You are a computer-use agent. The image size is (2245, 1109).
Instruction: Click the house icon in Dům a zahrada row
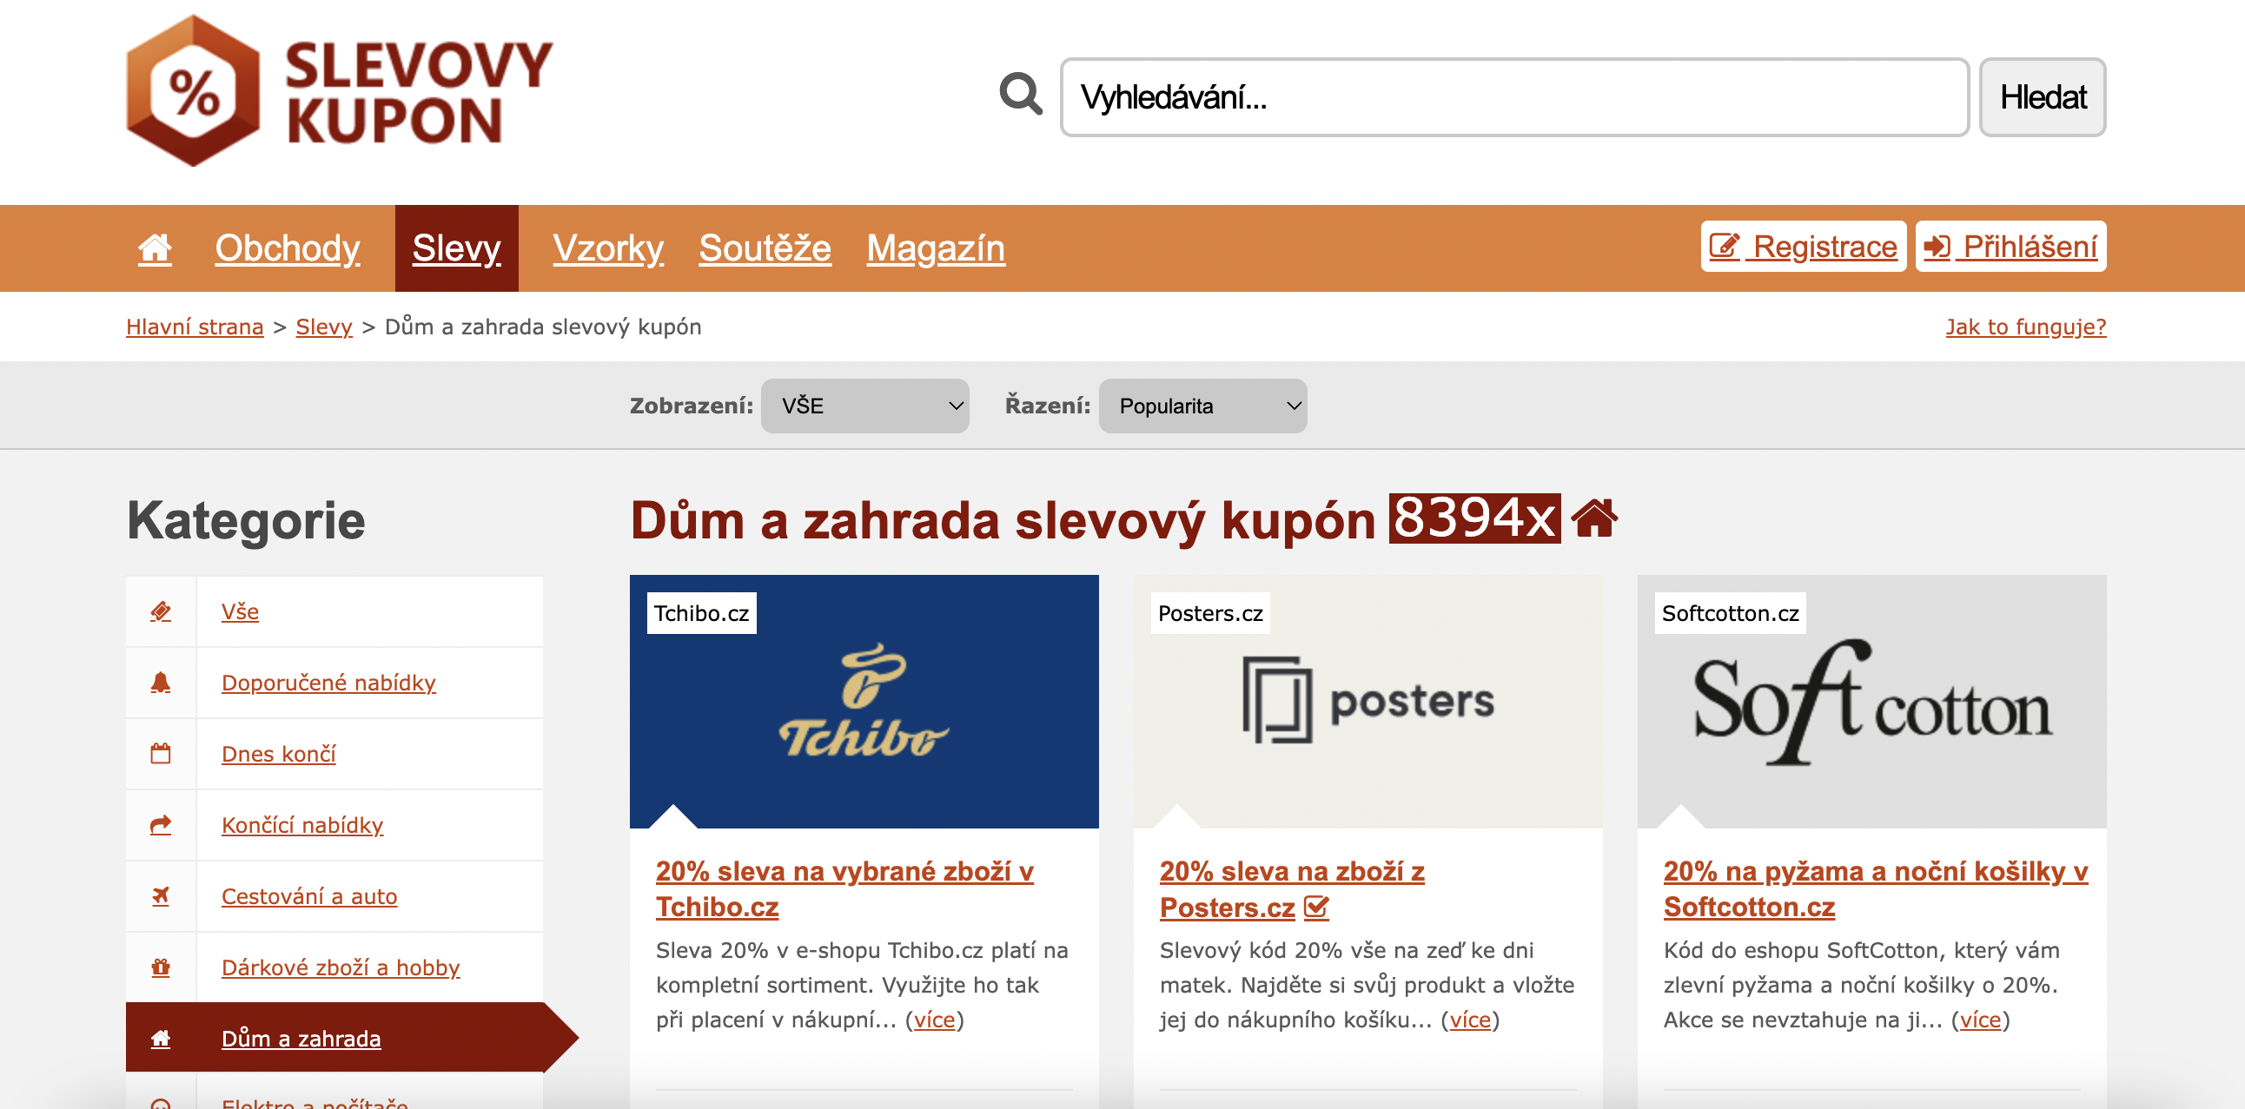[x=161, y=1039]
